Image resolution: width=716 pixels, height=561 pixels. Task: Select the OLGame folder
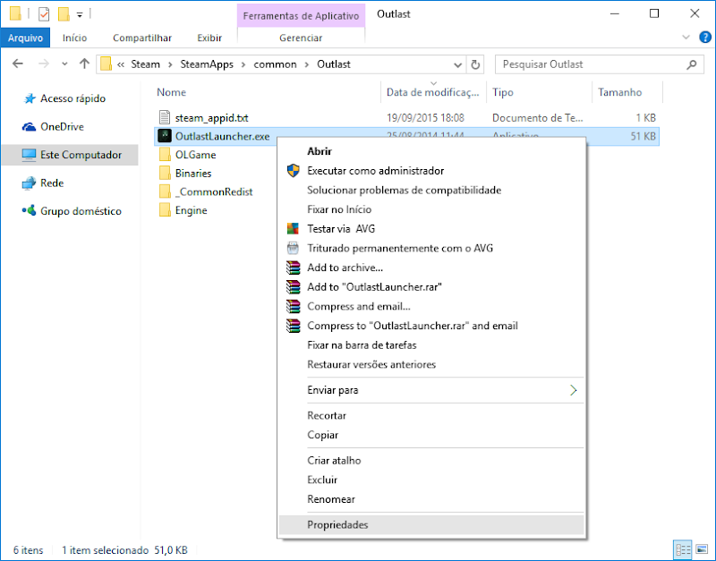click(195, 155)
